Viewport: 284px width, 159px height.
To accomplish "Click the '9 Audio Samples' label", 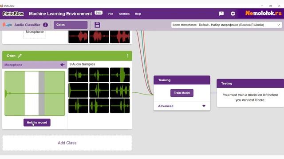I will point(82,64).
